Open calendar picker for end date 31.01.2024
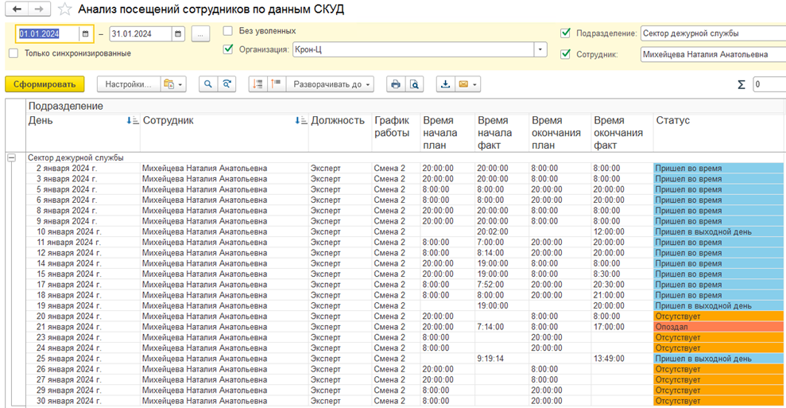The height and width of the screenshot is (408, 786). point(178,34)
